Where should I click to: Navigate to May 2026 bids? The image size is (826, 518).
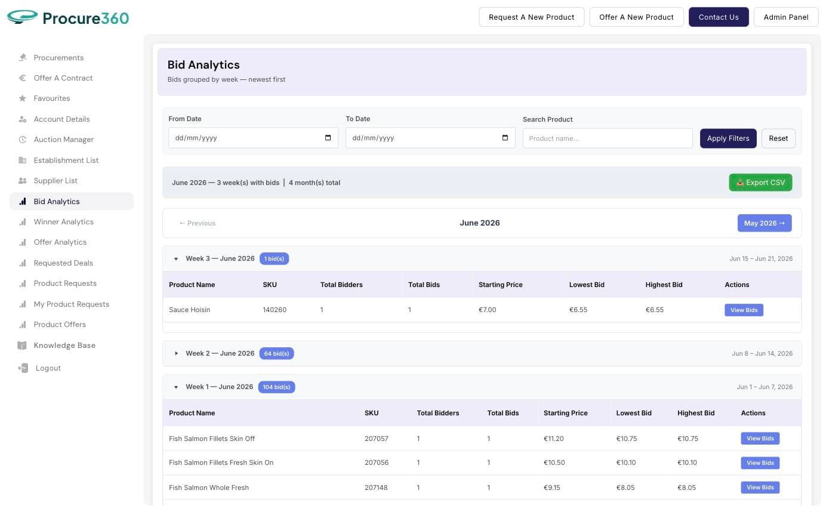click(x=765, y=223)
